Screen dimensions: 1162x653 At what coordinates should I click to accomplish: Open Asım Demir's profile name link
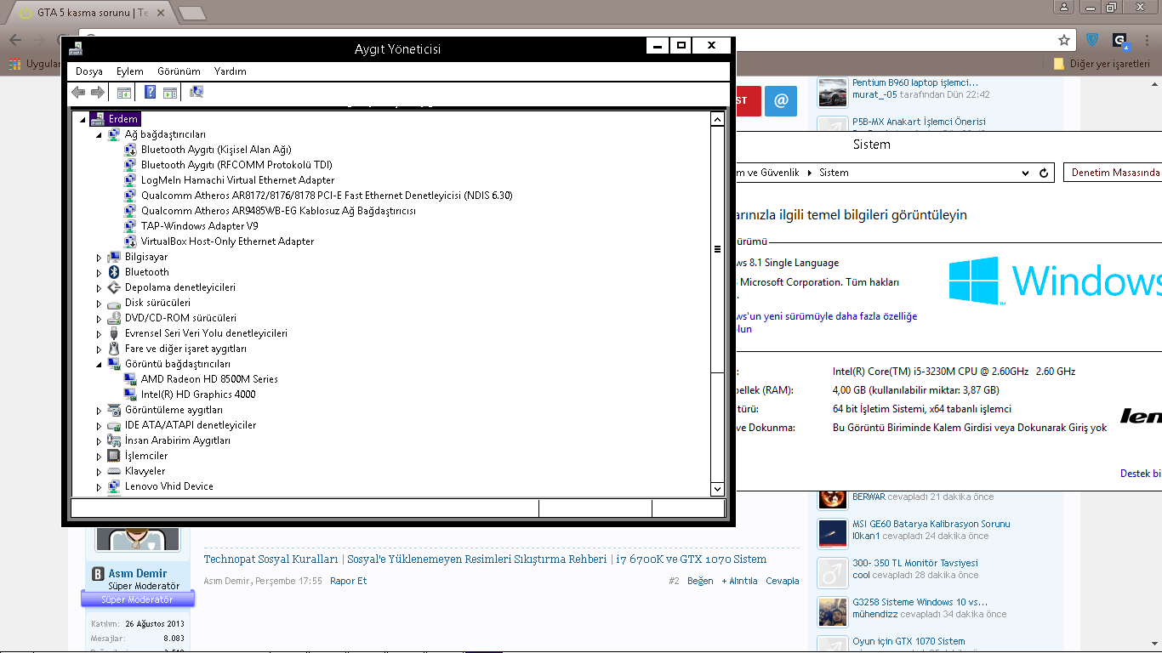click(x=138, y=574)
